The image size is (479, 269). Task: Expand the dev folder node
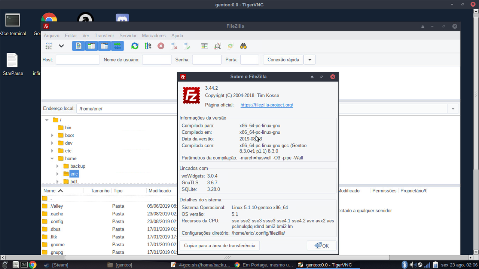click(52, 143)
